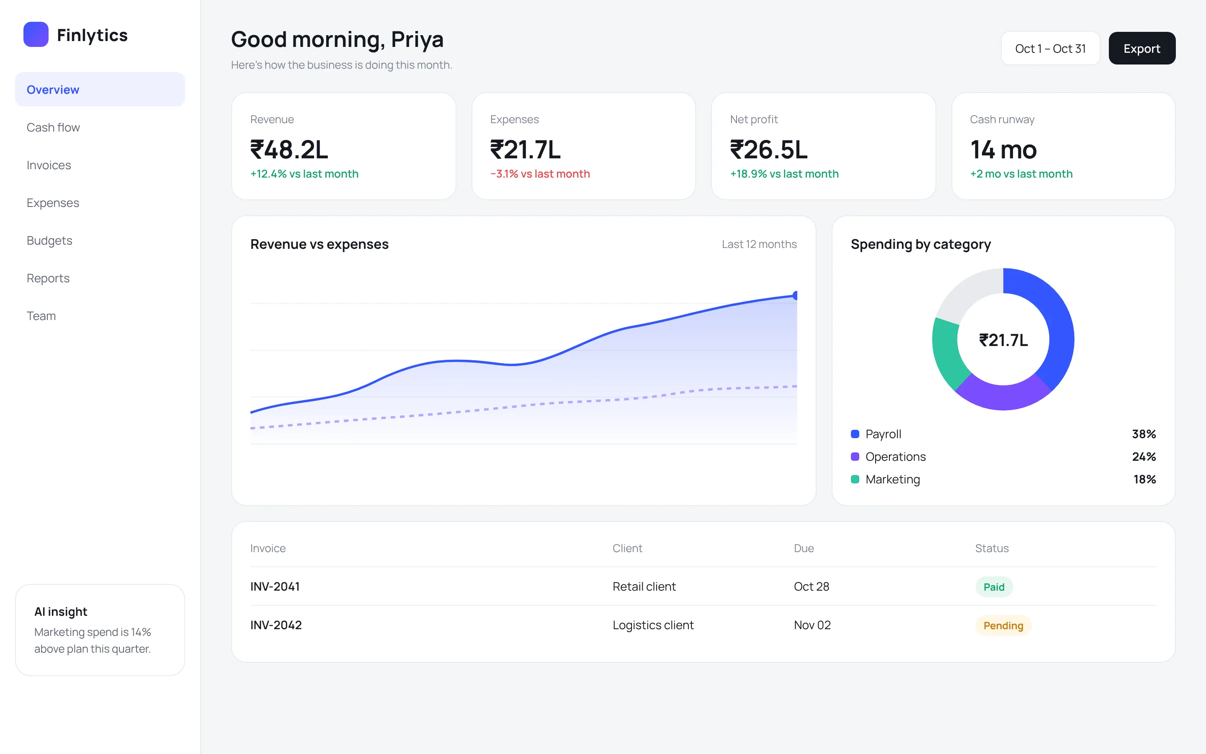The width and height of the screenshot is (1206, 754).
Task: Click the Client column header
Action: pyautogui.click(x=627, y=548)
